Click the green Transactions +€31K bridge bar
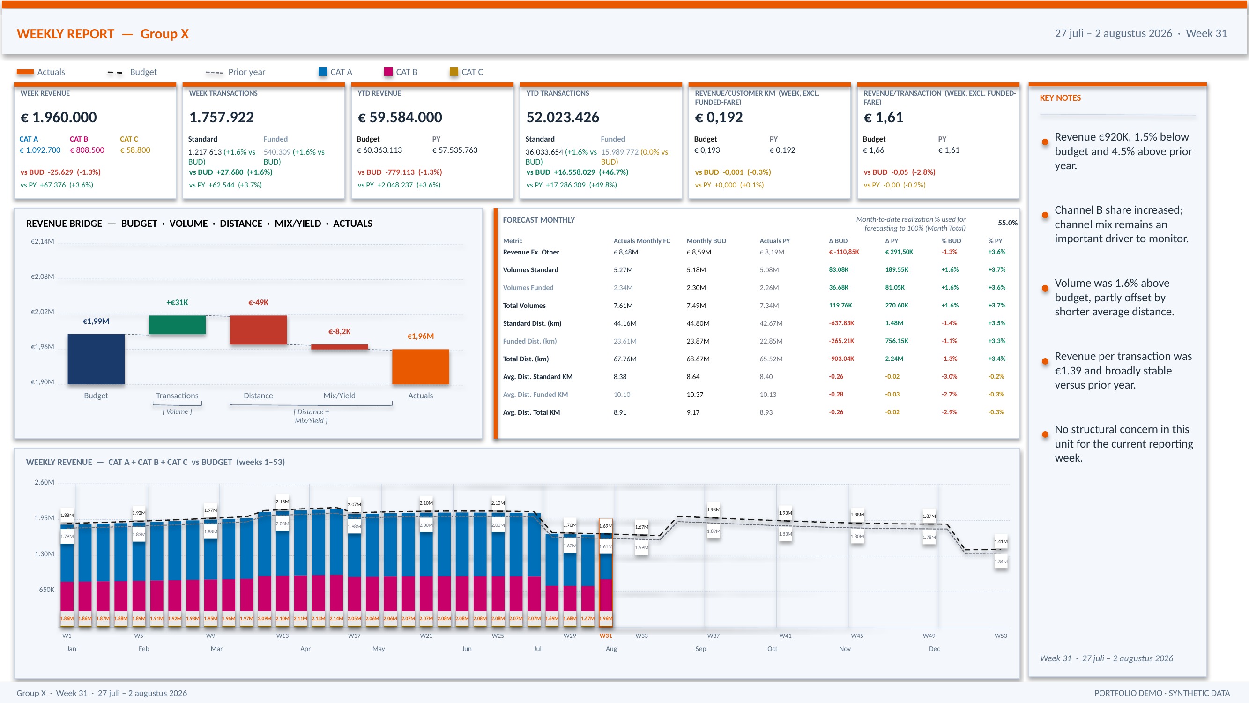This screenshot has height=703, width=1249. tap(177, 325)
